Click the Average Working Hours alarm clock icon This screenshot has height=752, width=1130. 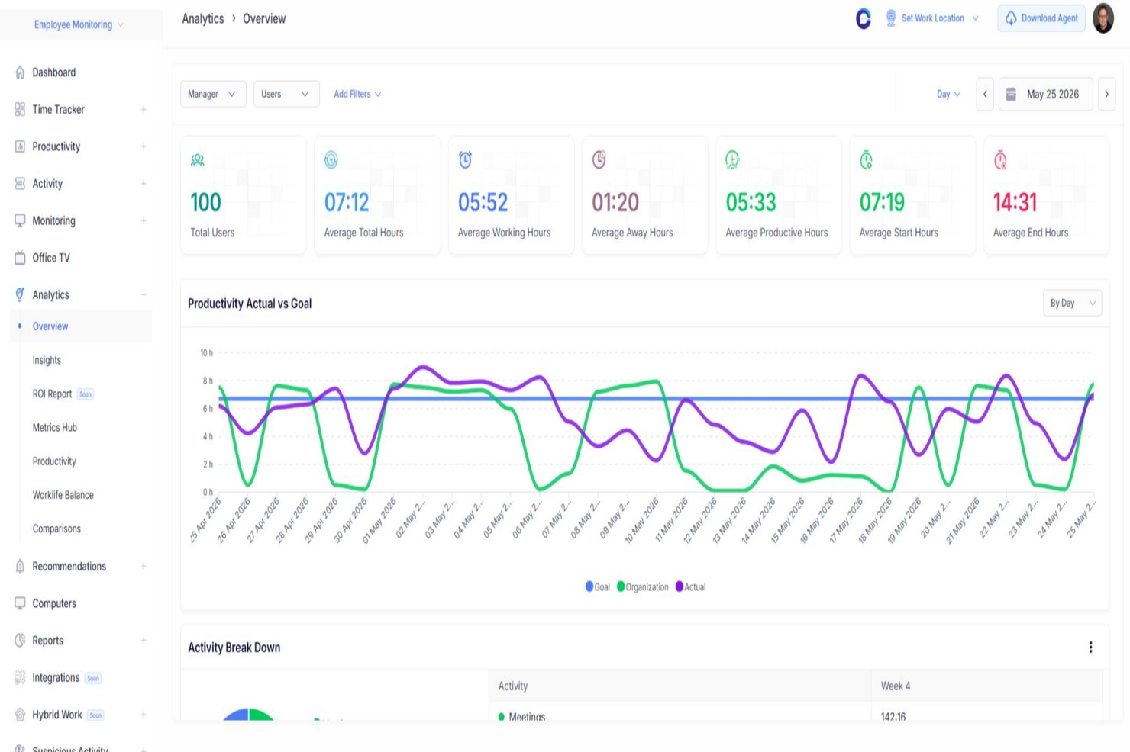[465, 160]
